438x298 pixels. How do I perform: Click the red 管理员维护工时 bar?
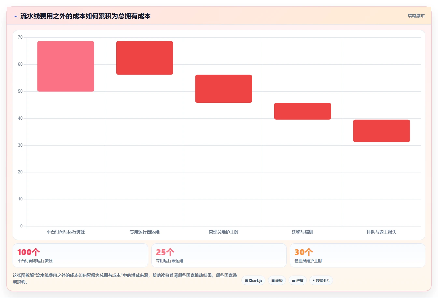224,89
